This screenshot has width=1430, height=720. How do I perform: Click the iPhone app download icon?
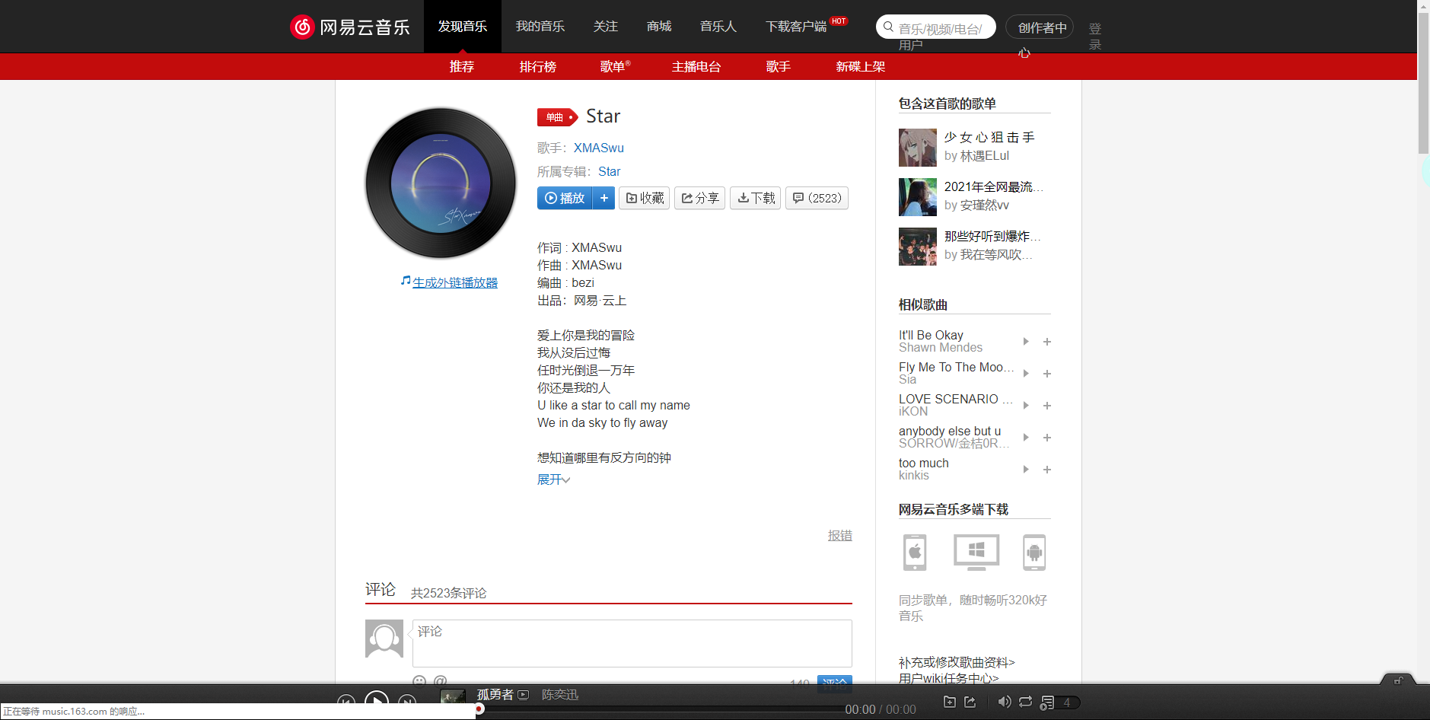(914, 553)
